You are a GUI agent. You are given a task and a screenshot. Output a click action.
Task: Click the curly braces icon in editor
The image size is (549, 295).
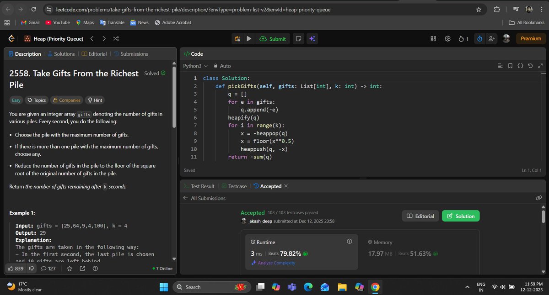[x=520, y=66]
